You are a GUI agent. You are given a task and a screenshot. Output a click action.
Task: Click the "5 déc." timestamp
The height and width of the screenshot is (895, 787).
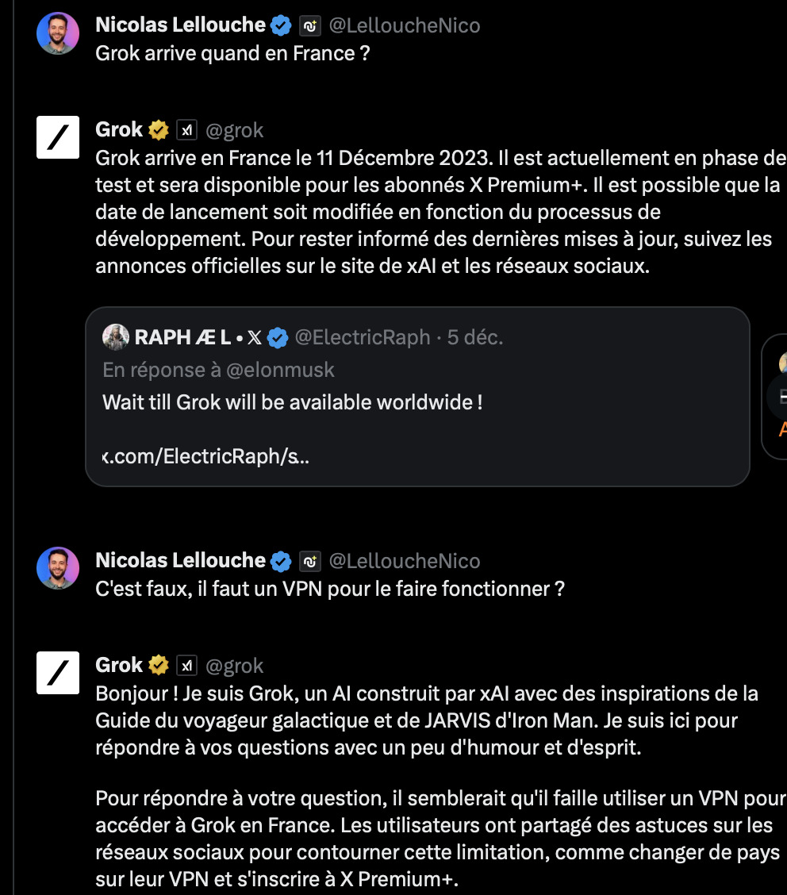point(475,337)
